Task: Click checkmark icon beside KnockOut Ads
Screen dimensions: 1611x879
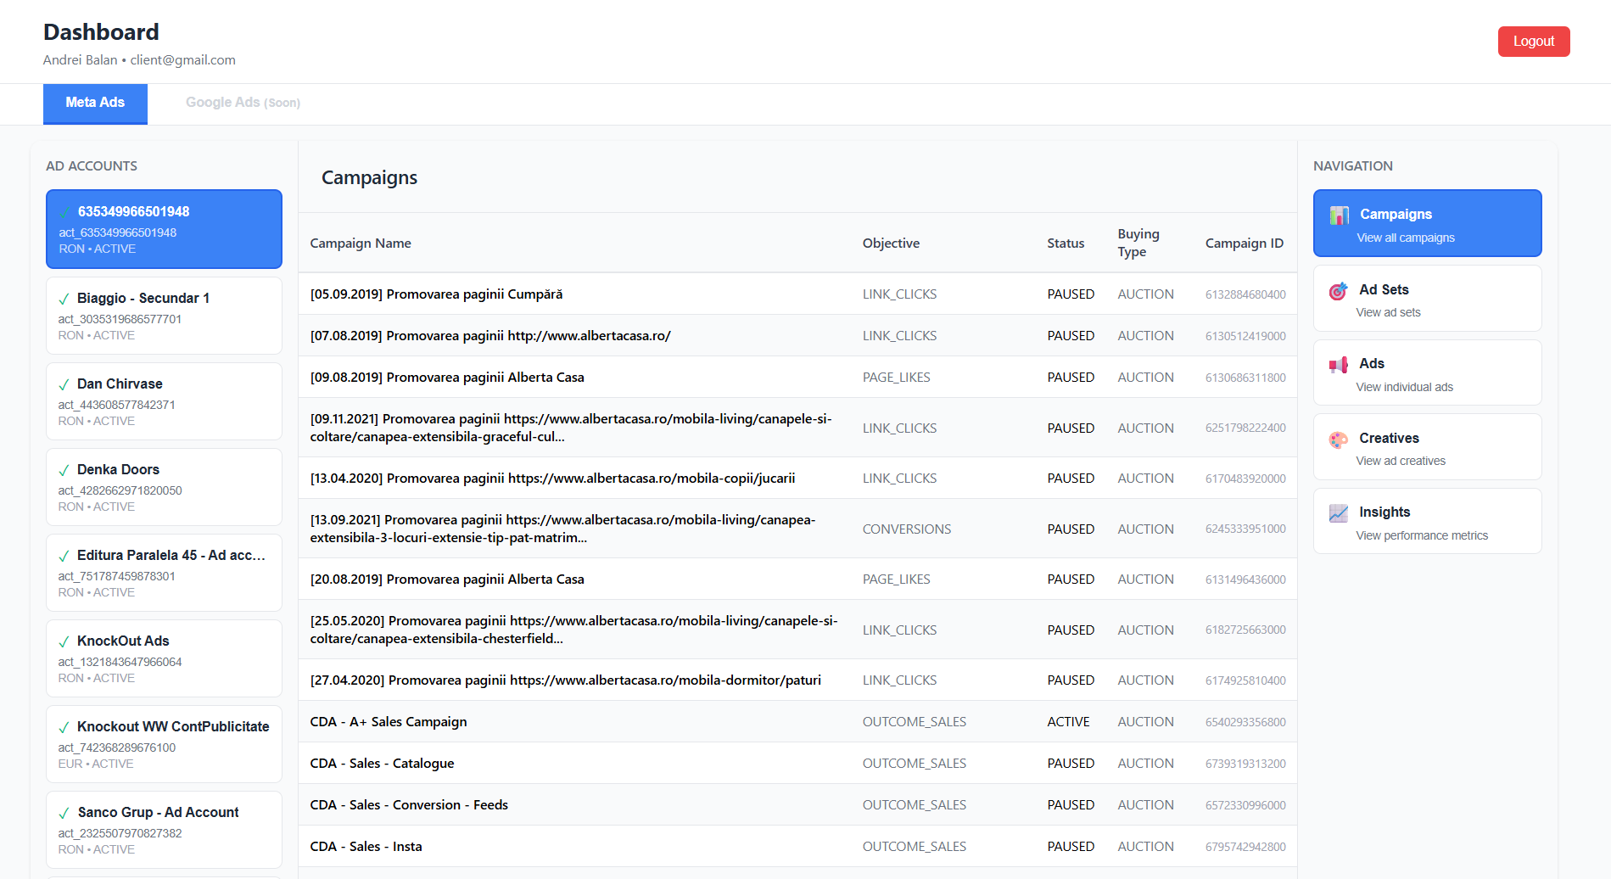Action: pyautogui.click(x=64, y=642)
